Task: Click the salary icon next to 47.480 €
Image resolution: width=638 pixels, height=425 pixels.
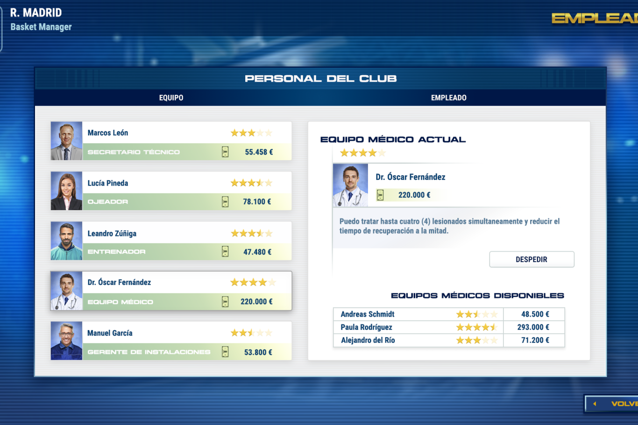Action: click(x=225, y=252)
